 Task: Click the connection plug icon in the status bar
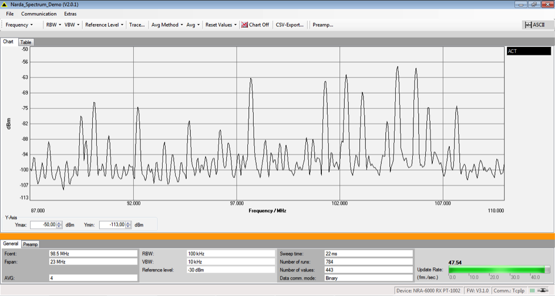pyautogui.click(x=543, y=291)
